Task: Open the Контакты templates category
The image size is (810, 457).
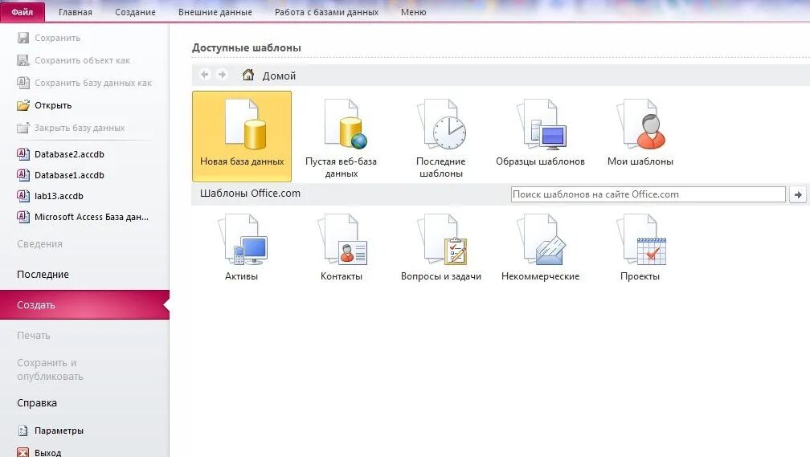Action: click(x=341, y=247)
